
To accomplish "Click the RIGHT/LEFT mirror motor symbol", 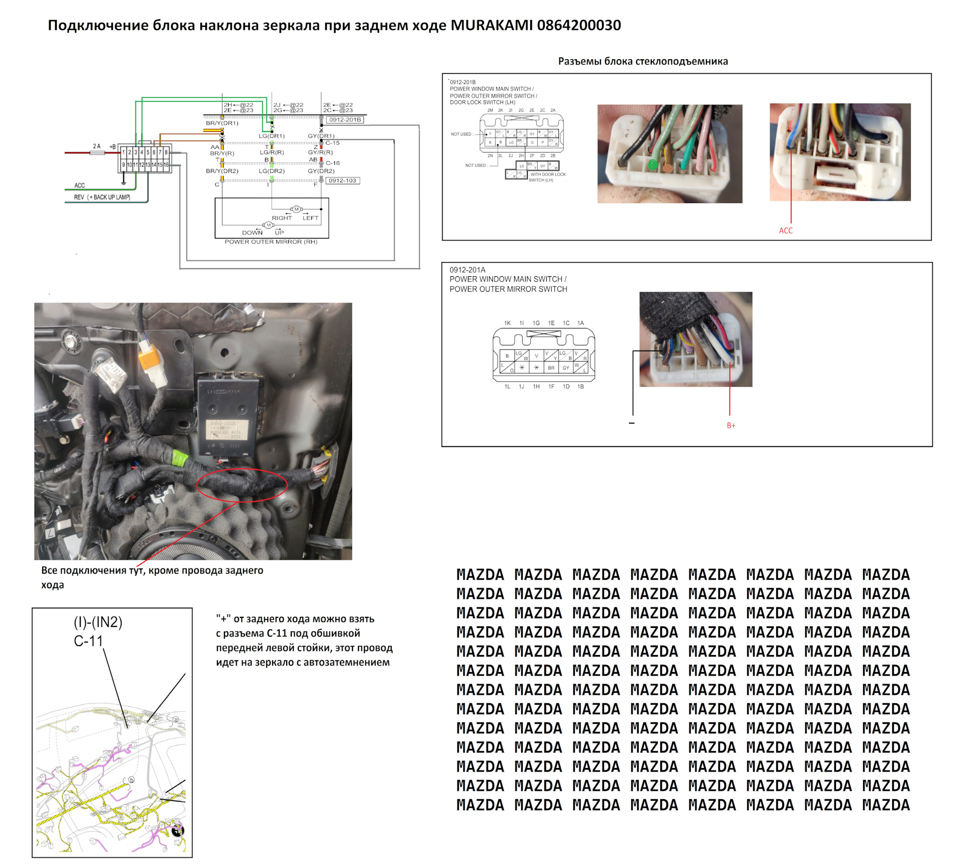I will coord(296,209).
